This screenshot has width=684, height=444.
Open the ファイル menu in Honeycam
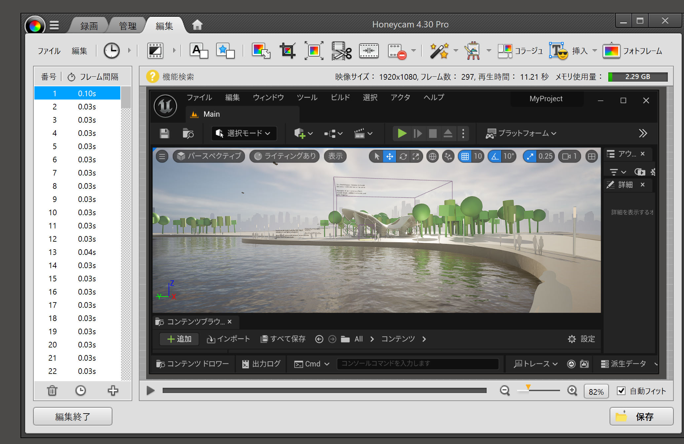(x=49, y=51)
